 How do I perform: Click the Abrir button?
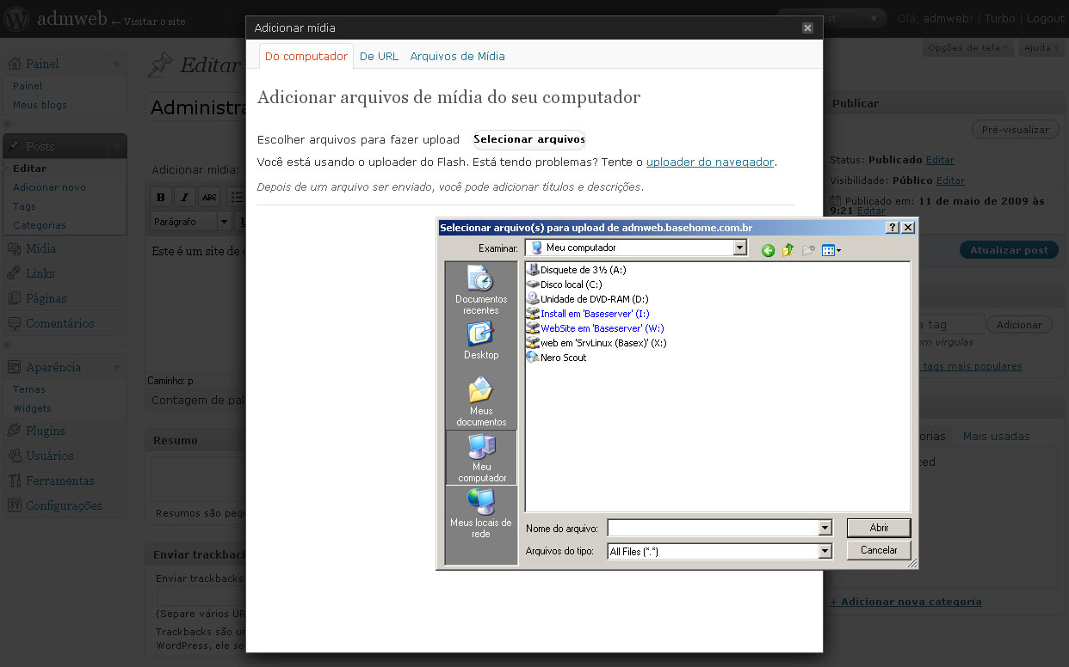click(879, 528)
